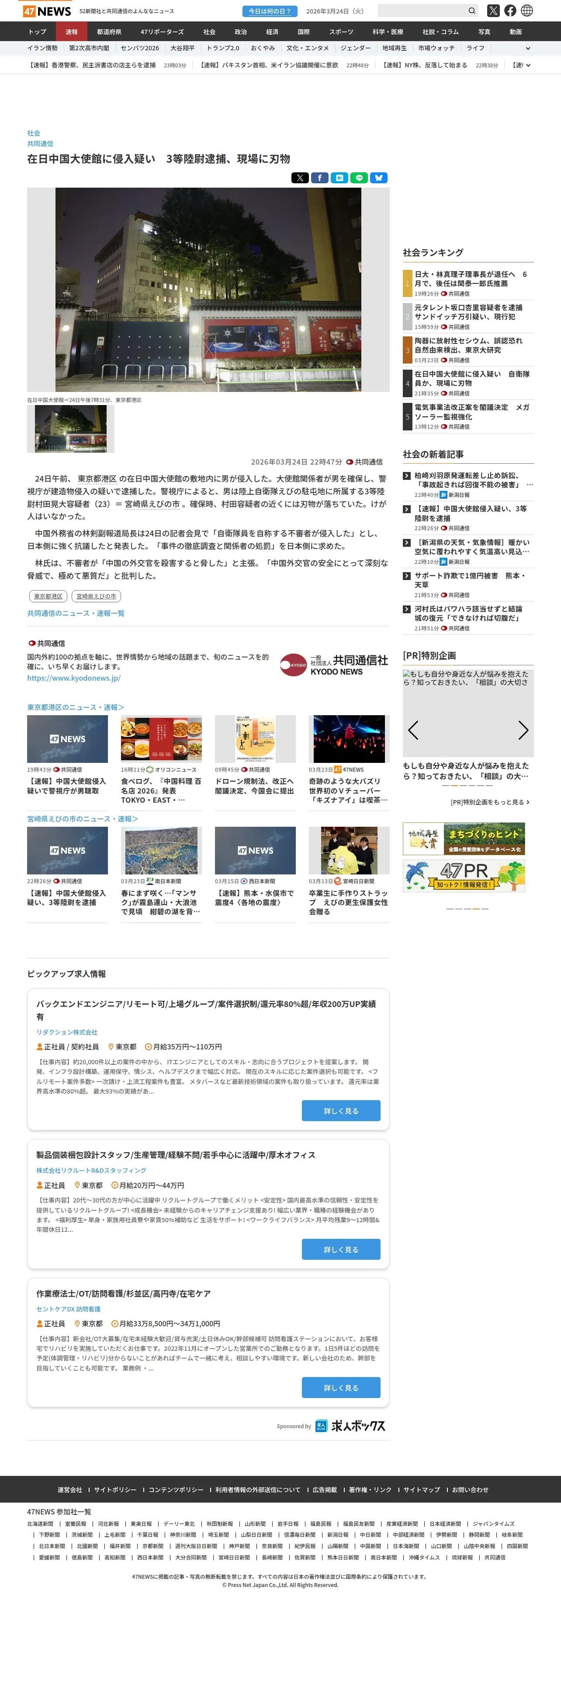Screen dimensions: 561x1685
Task: Open the 47リポーターズ menu item
Action: [162, 31]
